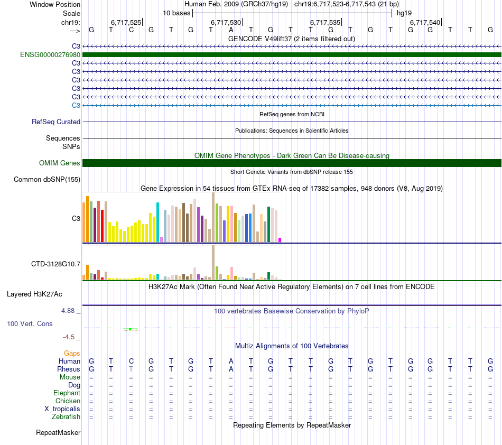Click coordinate marker 6,717,535
Screen dimensions: 502x445
tap(325, 22)
